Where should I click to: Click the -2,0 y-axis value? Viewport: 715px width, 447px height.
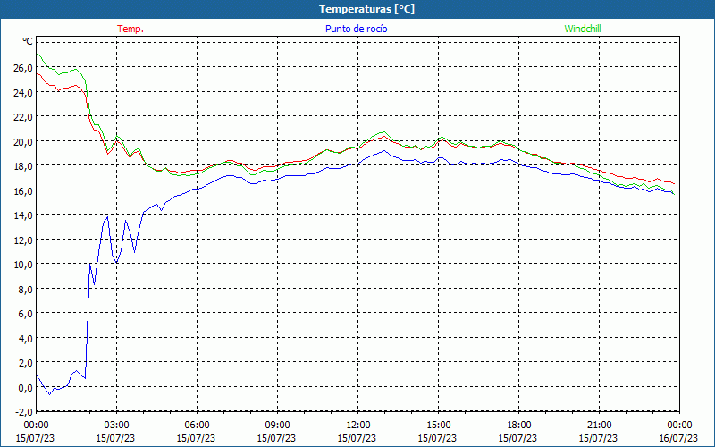pyautogui.click(x=24, y=412)
